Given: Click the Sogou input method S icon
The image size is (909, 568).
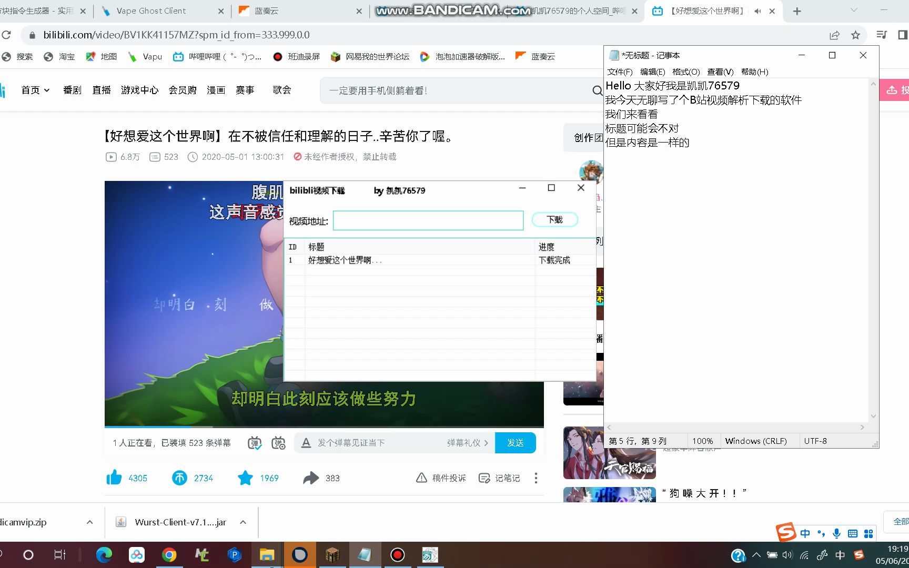Looking at the screenshot, I should (x=786, y=532).
